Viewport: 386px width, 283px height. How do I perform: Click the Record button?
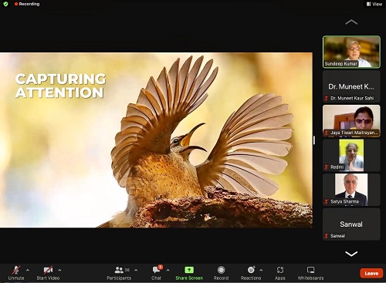[221, 273]
